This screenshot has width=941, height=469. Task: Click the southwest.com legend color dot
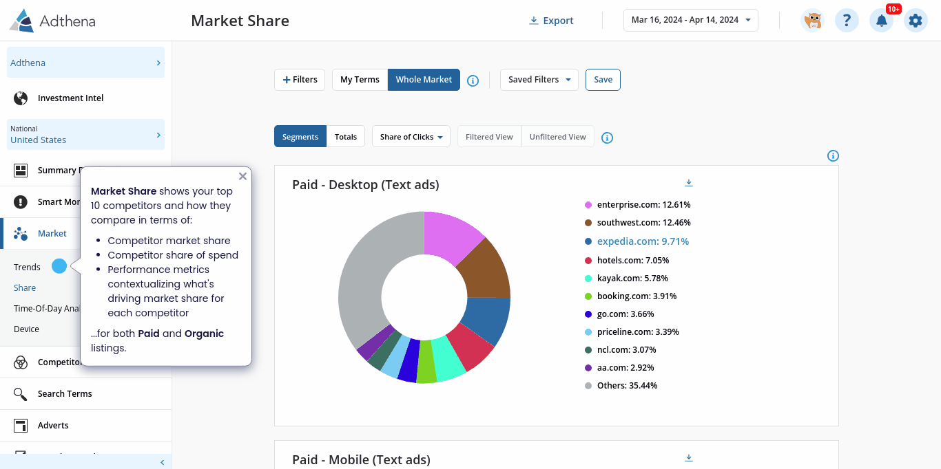pos(588,223)
